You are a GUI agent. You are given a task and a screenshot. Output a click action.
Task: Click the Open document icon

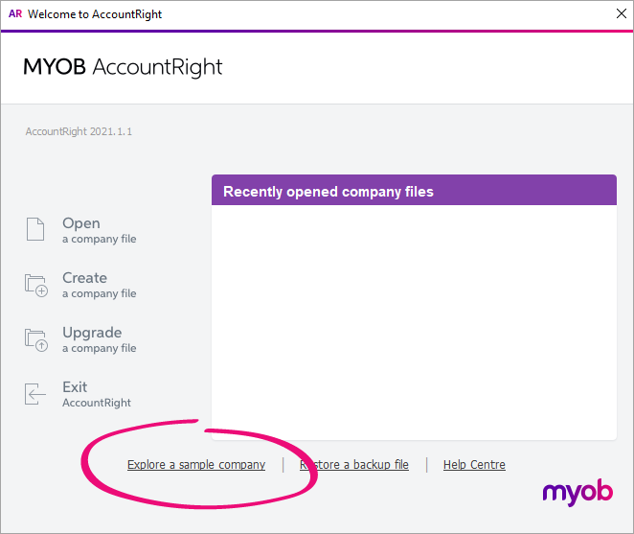35,230
